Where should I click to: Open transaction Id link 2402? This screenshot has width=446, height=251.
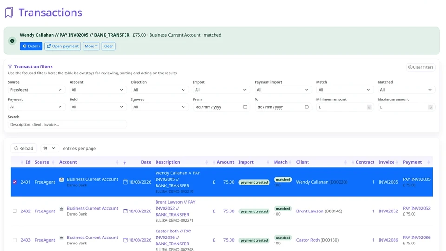tap(25, 211)
